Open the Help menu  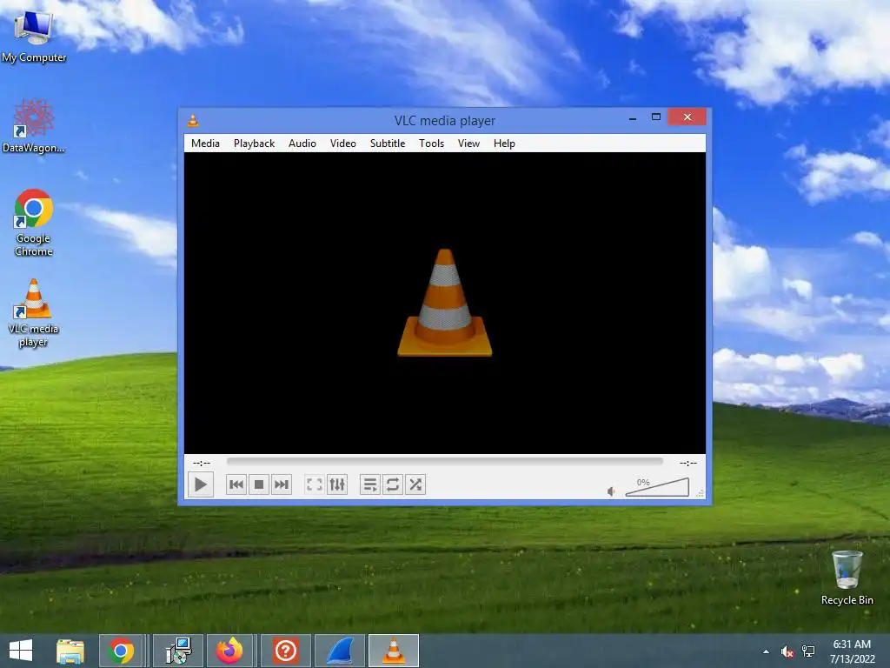(x=504, y=144)
